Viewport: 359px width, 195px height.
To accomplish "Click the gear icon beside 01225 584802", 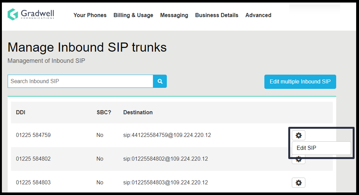I will click(x=298, y=159).
